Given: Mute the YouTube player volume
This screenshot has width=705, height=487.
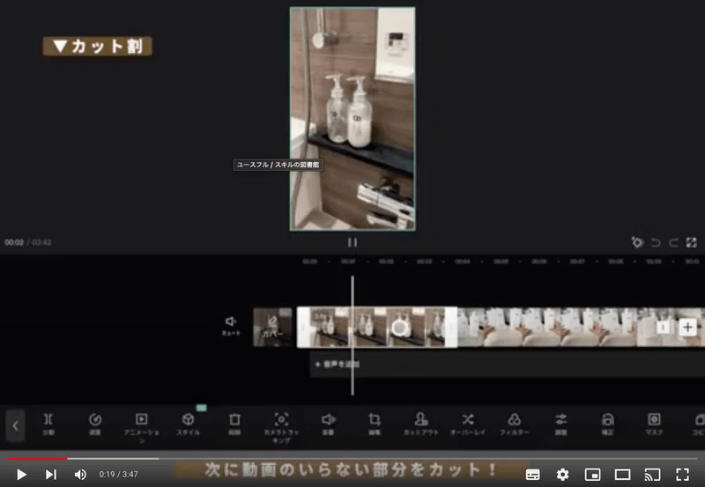Looking at the screenshot, I should (x=80, y=474).
